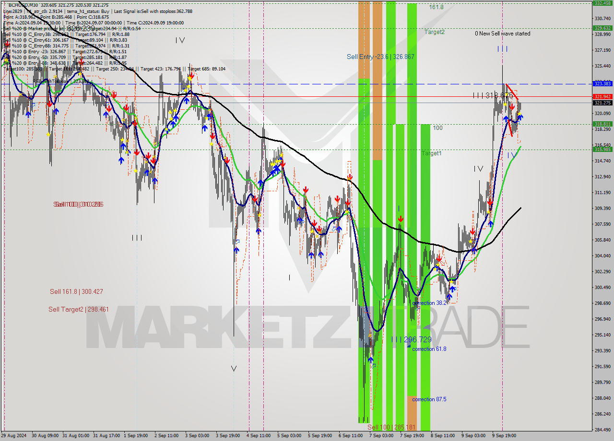Click the 304.040 price axis value
The height and width of the screenshot is (441, 614).
[x=602, y=255]
